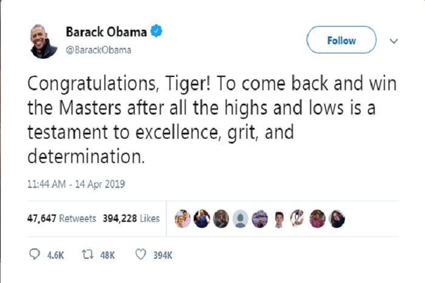Click the 11:44 AM - 14 Apr 2019 timestamp

[76, 184]
